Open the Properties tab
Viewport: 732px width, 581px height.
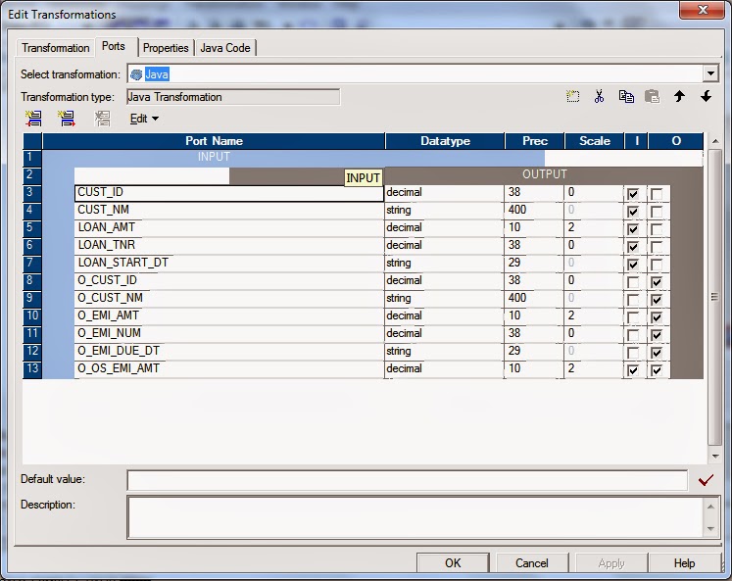click(166, 48)
